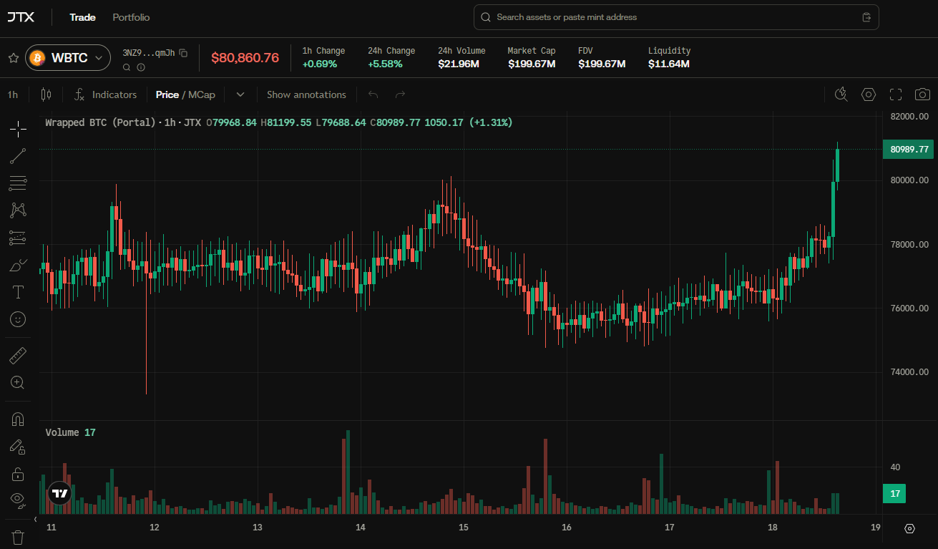Image resolution: width=938 pixels, height=549 pixels.
Task: Toggle lock all drawing tools
Action: tap(18, 474)
